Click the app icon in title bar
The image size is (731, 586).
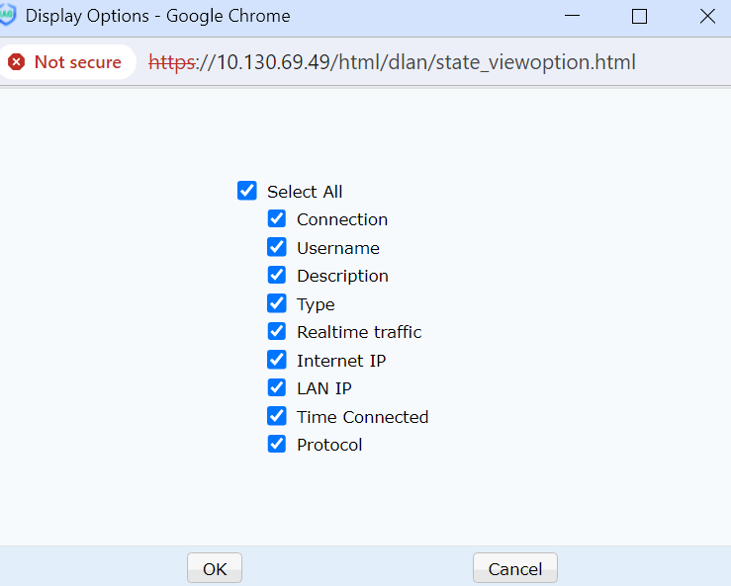click(7, 16)
